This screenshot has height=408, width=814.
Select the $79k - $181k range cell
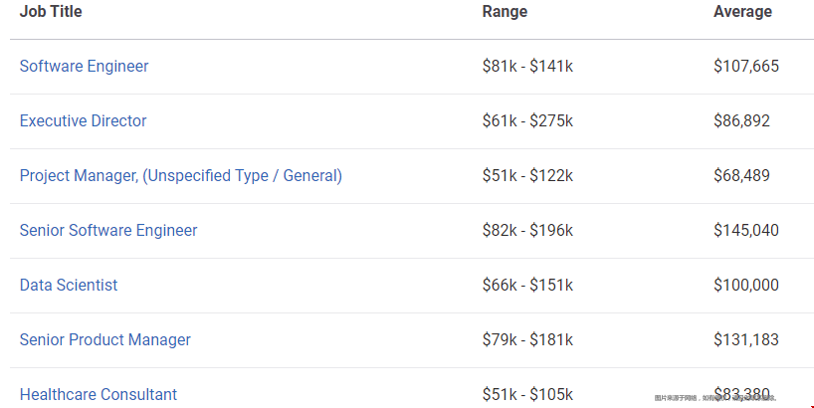pyautogui.click(x=527, y=339)
